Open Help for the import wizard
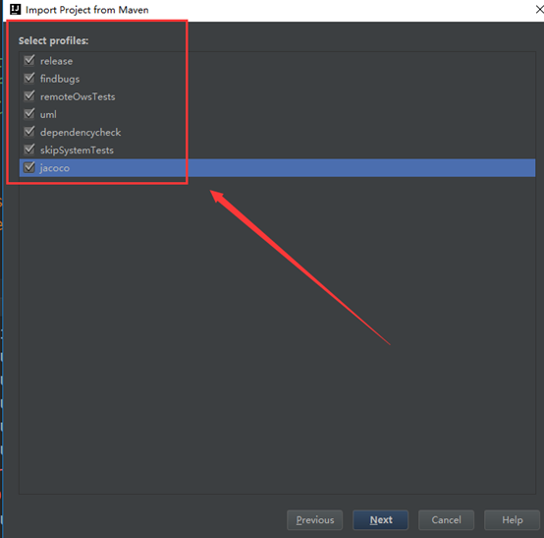 point(512,520)
